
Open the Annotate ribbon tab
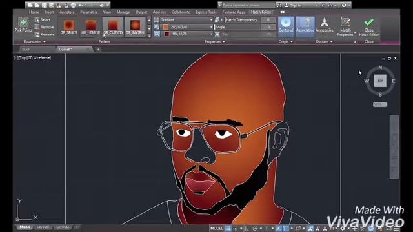click(x=67, y=12)
